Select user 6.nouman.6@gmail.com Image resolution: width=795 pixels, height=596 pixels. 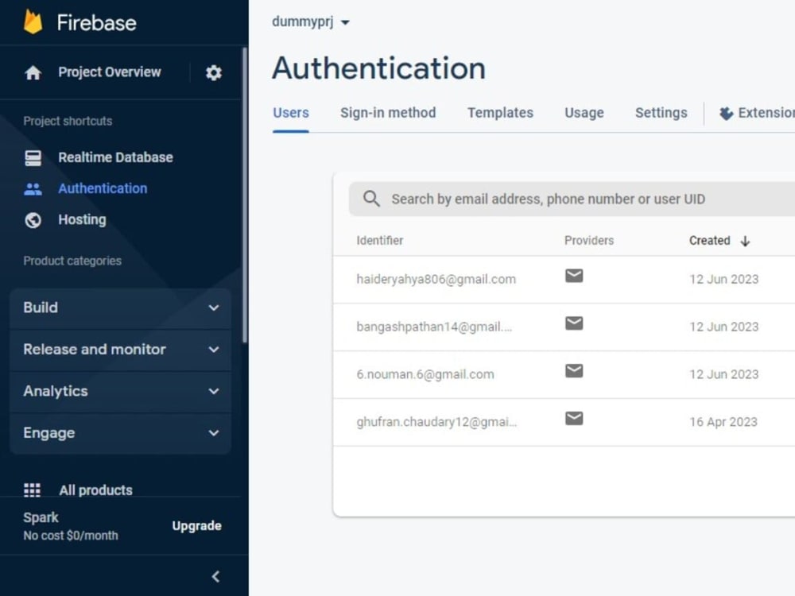[425, 374]
